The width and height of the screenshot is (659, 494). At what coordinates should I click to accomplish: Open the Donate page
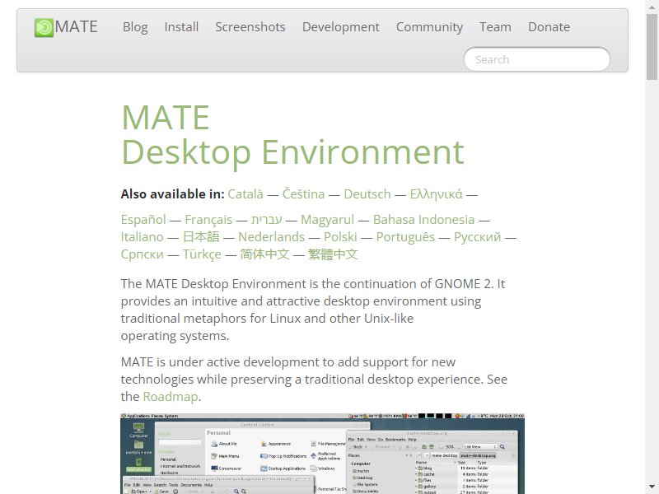(549, 27)
